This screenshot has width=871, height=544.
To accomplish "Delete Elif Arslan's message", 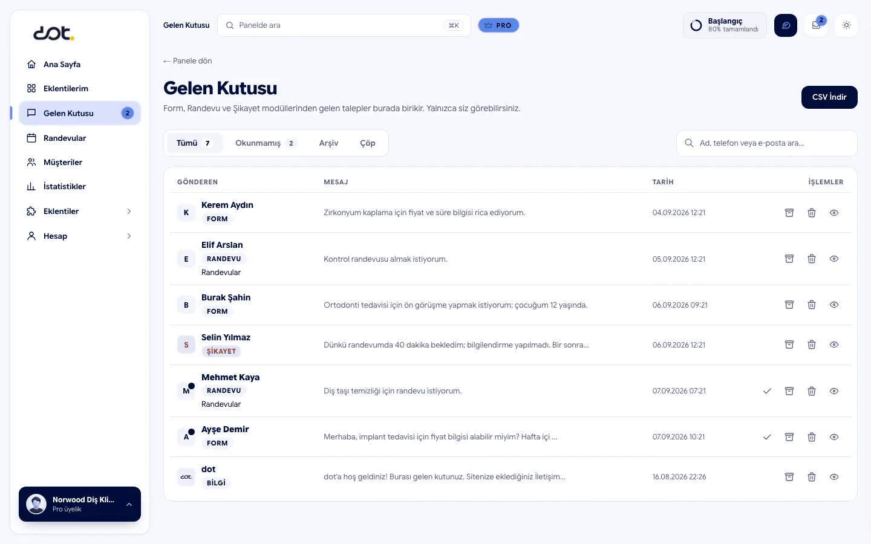I will coord(812,259).
